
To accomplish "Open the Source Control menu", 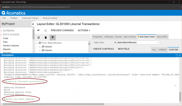I will 50,18.
